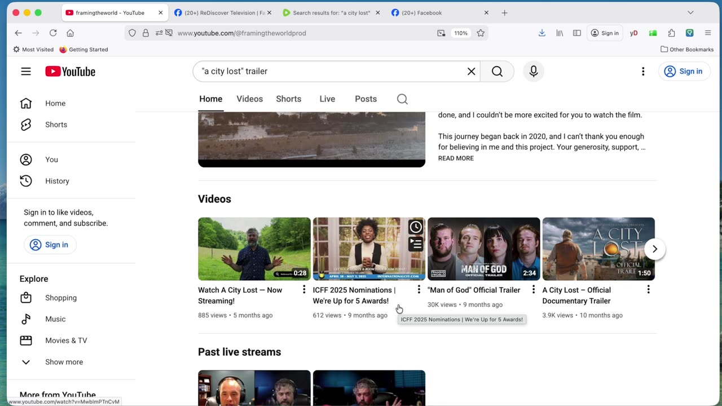Open the Firefox library
Image resolution: width=722 pixels, height=406 pixels.
coord(560,33)
